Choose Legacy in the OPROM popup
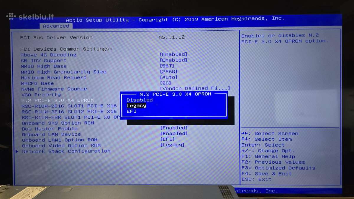Image resolution: width=354 pixels, height=199 pixels. point(136,106)
